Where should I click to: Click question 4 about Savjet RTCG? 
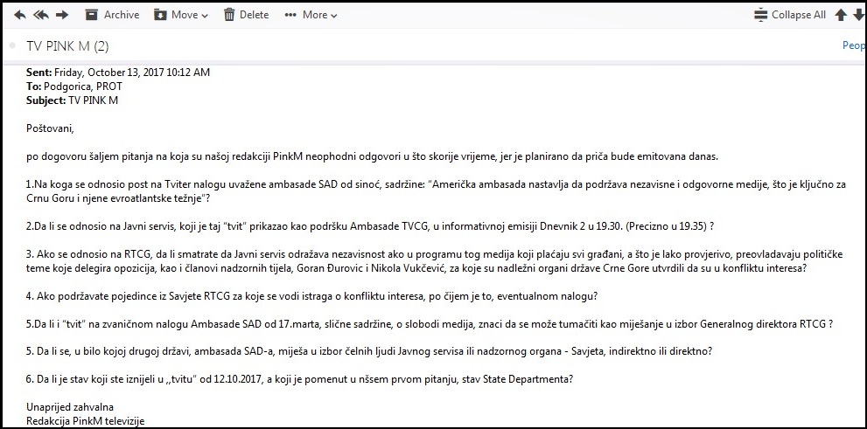[312, 296]
